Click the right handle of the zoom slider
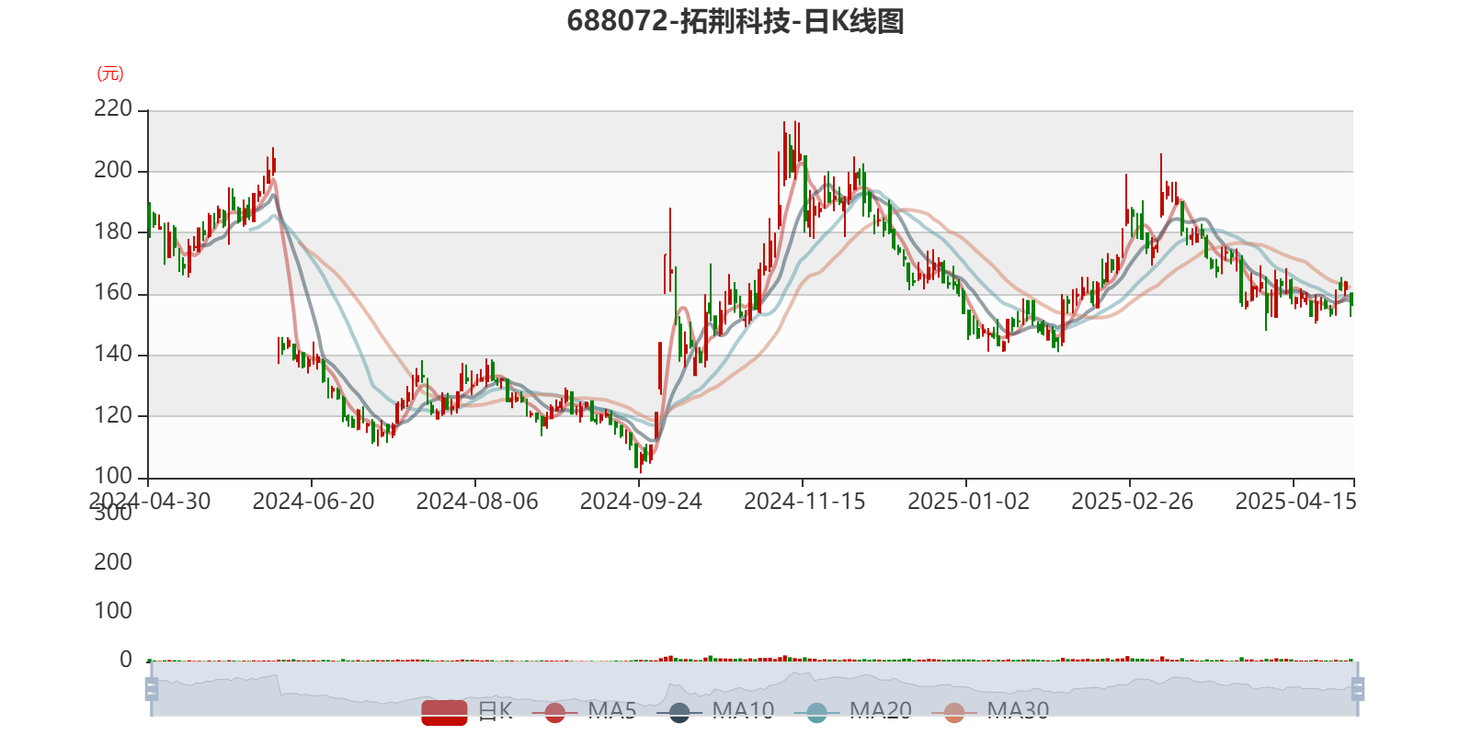Viewport: 1471px width, 735px height. 1357,689
